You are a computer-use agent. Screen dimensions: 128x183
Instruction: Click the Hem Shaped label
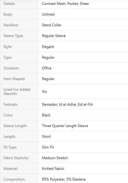pos(14,79)
